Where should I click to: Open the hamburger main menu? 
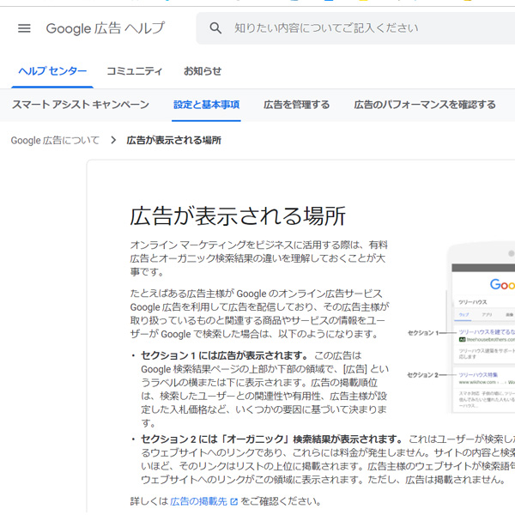pos(24,28)
